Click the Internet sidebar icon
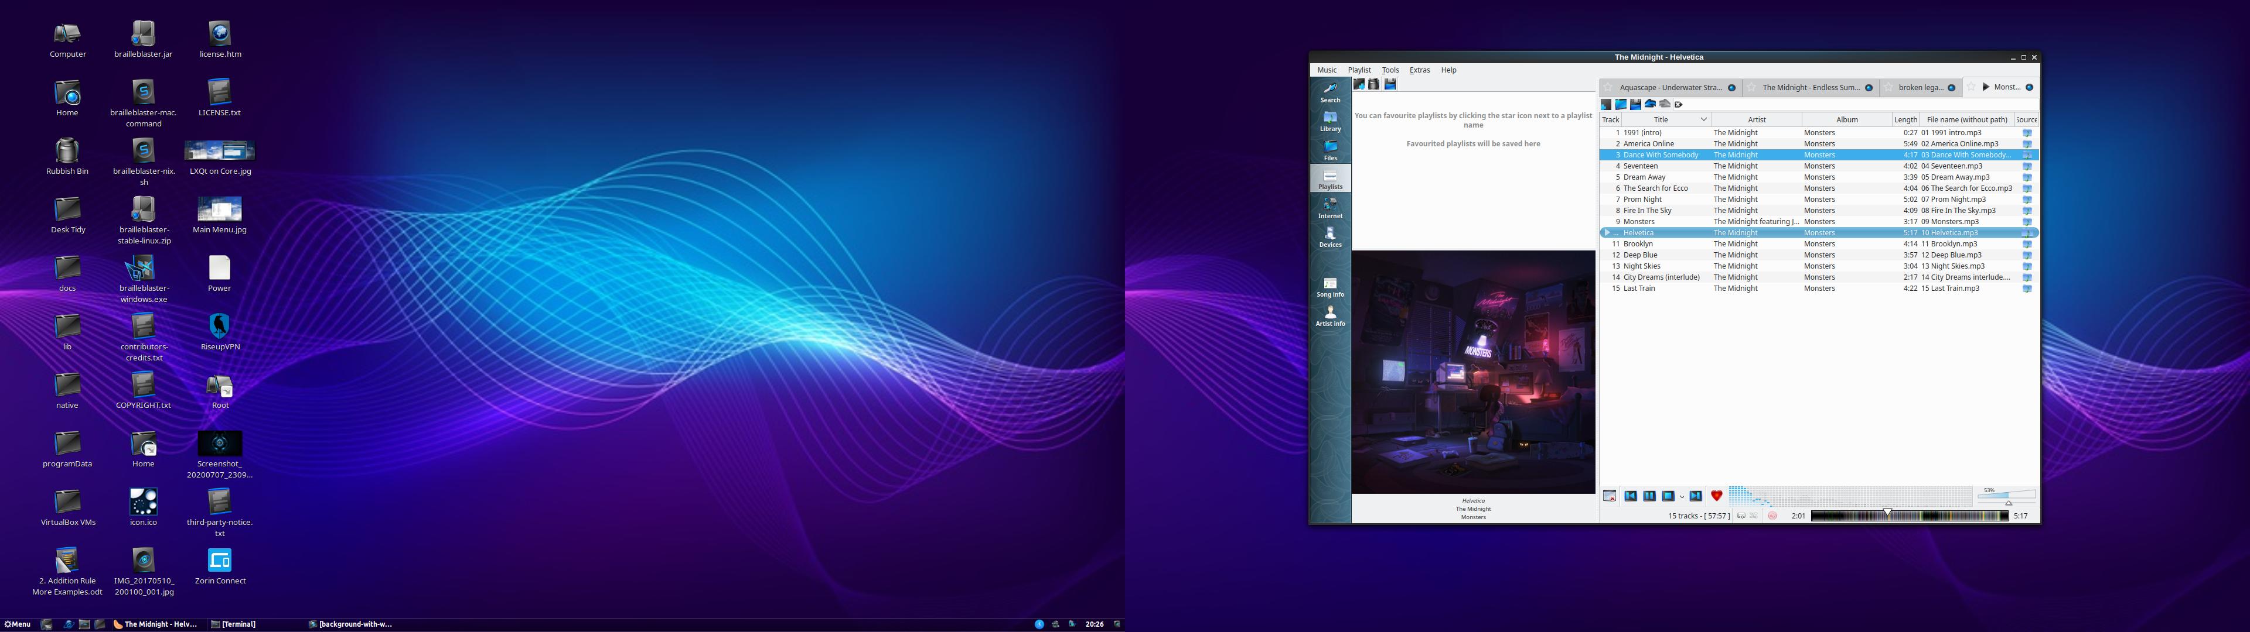 (x=1329, y=208)
